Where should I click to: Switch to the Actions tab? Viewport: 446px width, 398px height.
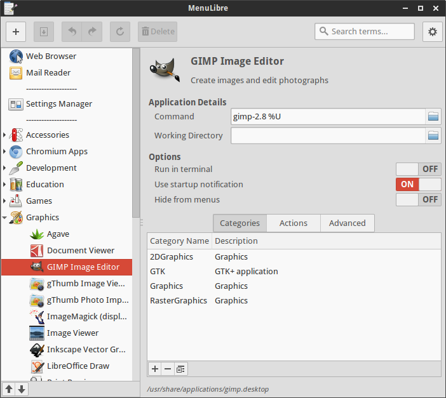tap(294, 223)
